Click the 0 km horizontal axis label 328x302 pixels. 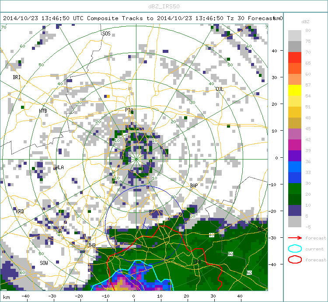(134, 296)
